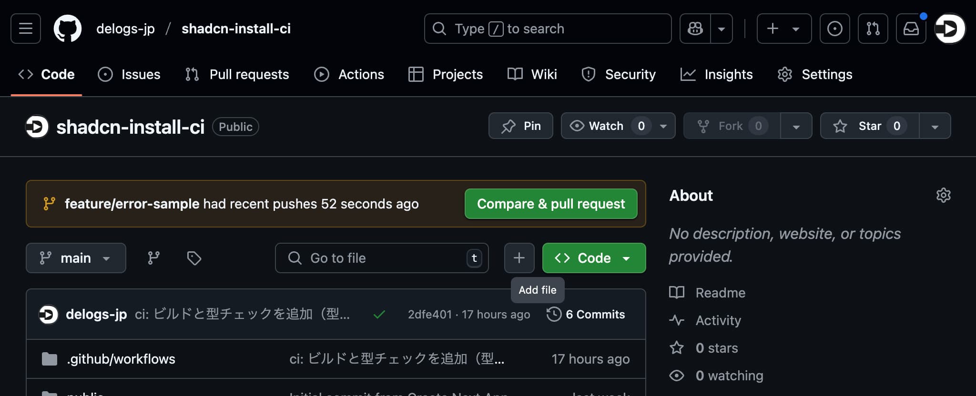Click the green commit status checkmark

[379, 315]
